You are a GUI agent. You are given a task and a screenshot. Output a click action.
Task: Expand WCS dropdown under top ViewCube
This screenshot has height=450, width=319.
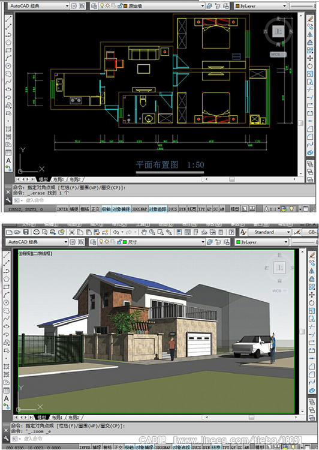coord(278,54)
